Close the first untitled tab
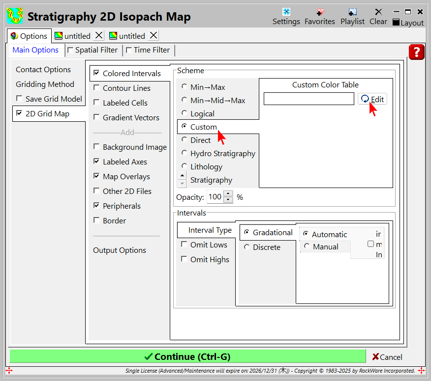The width and height of the screenshot is (431, 381). [x=99, y=35]
